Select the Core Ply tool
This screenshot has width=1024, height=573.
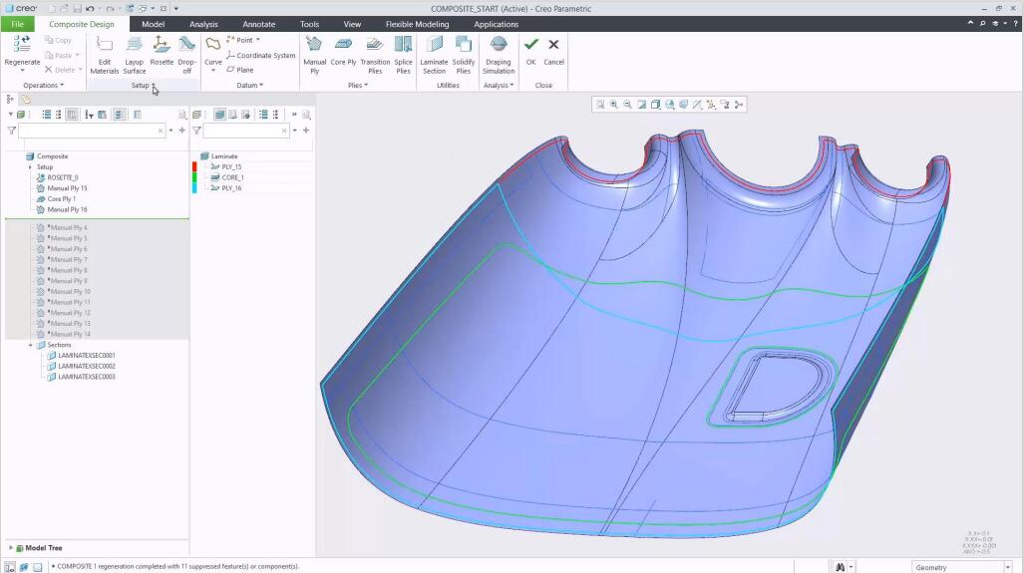(x=343, y=46)
